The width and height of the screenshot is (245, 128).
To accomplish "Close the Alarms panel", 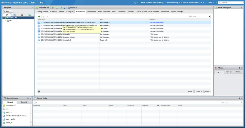I will point(242,68).
